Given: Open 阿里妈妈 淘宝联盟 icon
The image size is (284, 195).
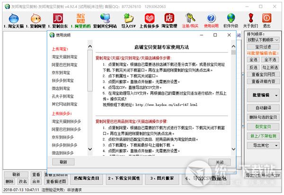Looking at the screenshot, I should tap(80, 18).
